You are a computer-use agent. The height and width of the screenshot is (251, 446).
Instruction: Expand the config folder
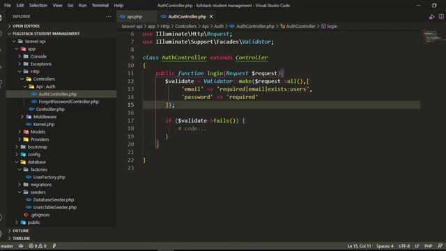click(x=34, y=154)
